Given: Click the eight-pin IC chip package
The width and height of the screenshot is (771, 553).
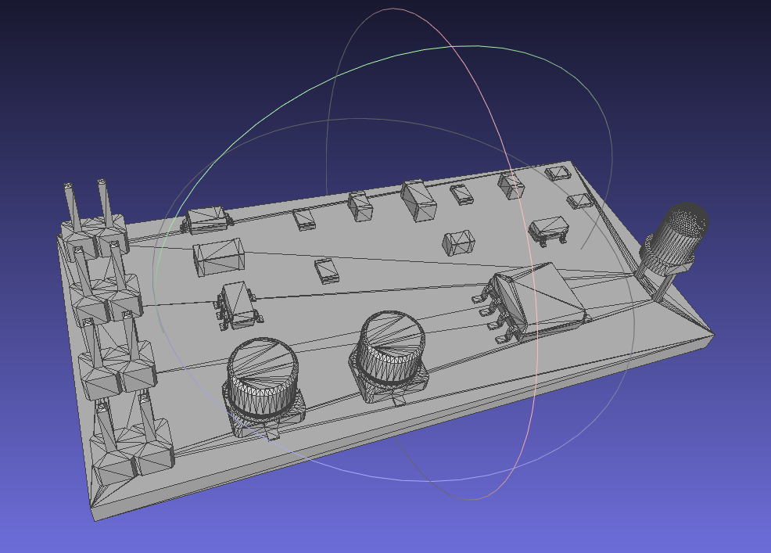Looking at the screenshot, I should coord(538,300).
